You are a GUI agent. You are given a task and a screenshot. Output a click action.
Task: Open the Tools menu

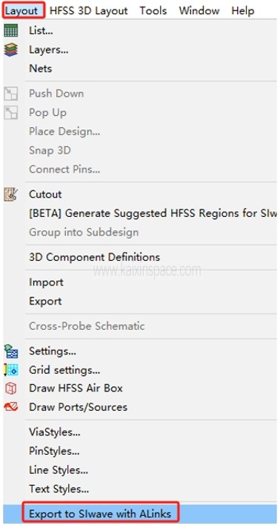tap(153, 10)
